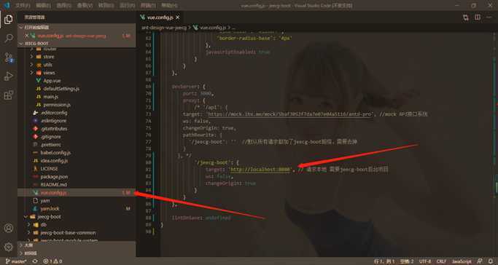Open the Run menu
The image size is (498, 265).
tap(127, 5)
